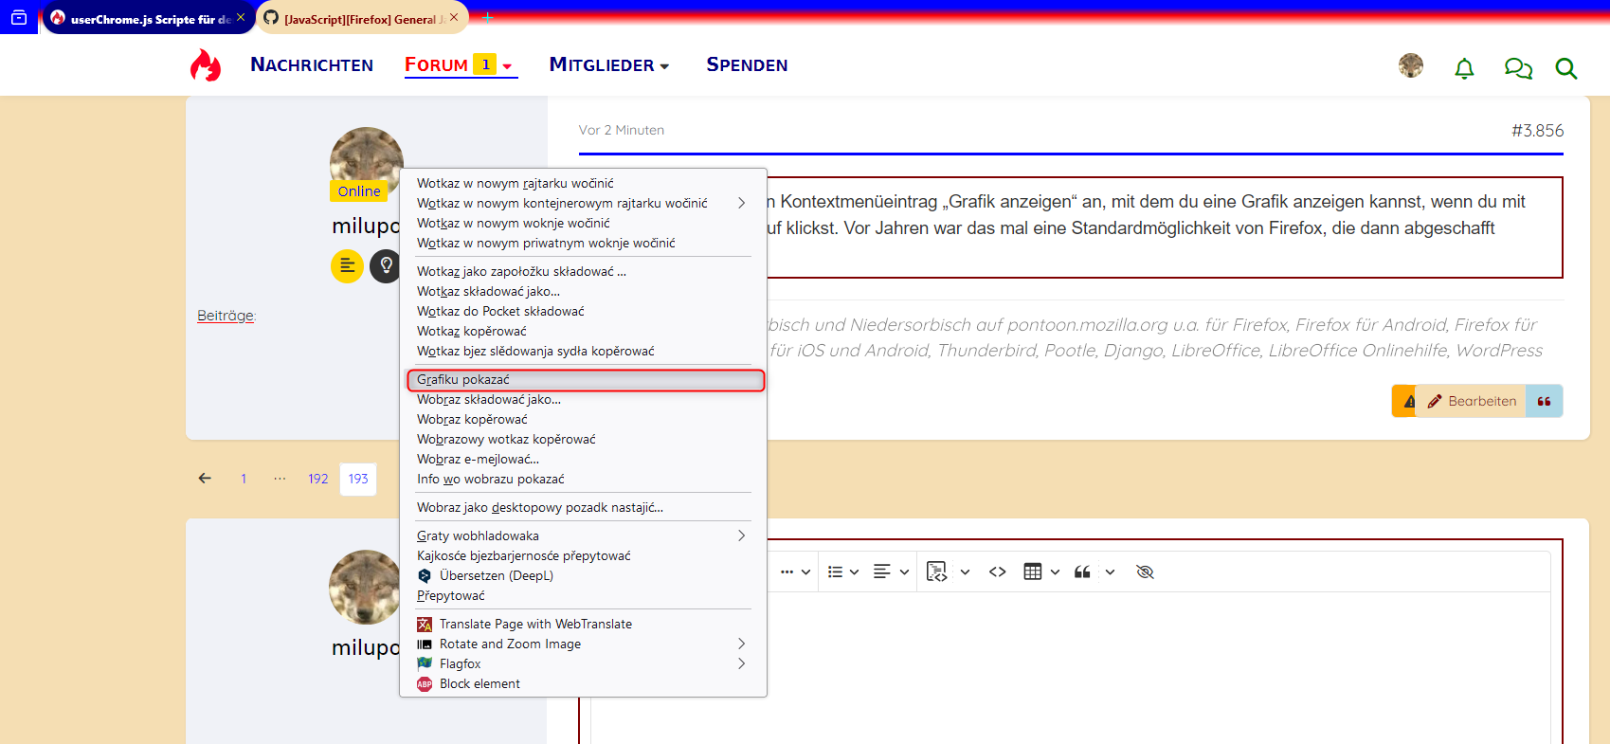Select 'Wotkaz w nowym rajtarku wočinić'
The width and height of the screenshot is (1610, 744).
pos(583,184)
